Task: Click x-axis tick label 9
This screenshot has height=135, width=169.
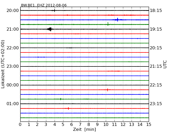Action: [97, 124]
